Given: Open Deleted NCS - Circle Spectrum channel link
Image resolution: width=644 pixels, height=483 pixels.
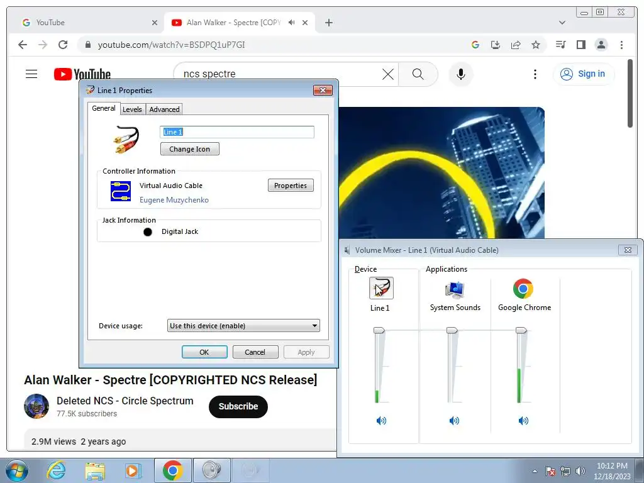Looking at the screenshot, I should [125, 401].
